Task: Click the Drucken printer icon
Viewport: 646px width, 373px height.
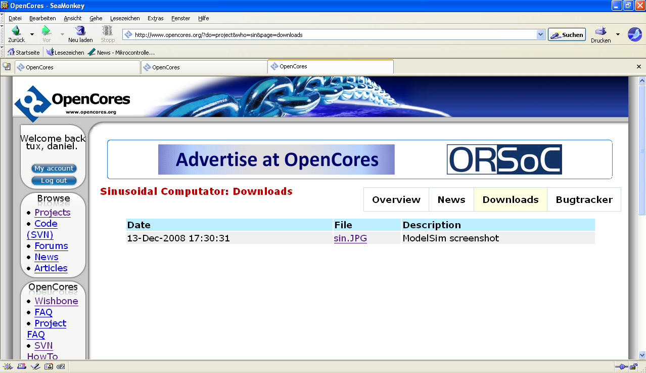Action: click(x=601, y=31)
